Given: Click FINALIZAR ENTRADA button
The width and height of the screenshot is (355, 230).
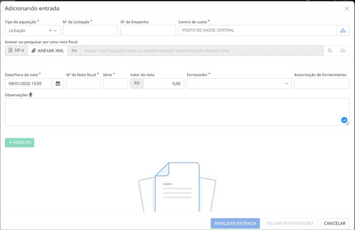Looking at the screenshot, I should (x=235, y=223).
